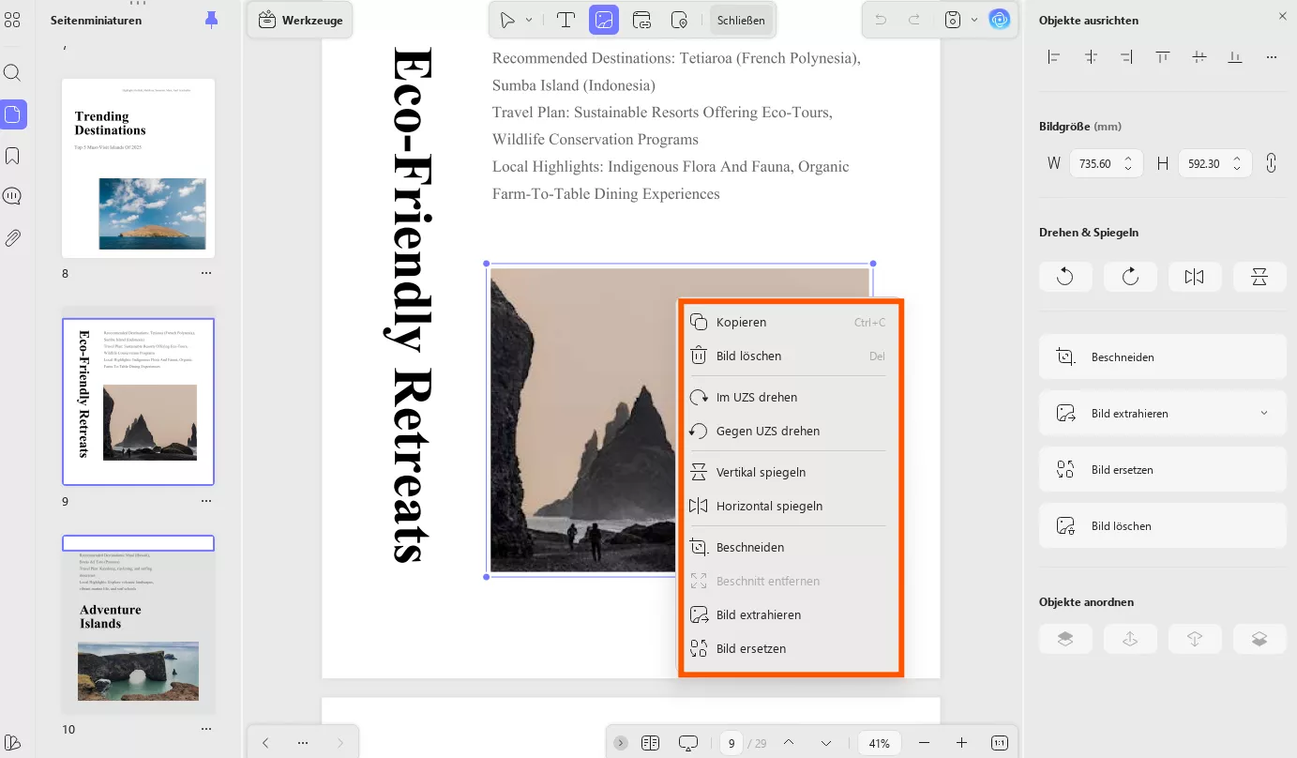Open the Werkzeuge tools menu
The height and width of the screenshot is (758, 1297).
(x=300, y=20)
